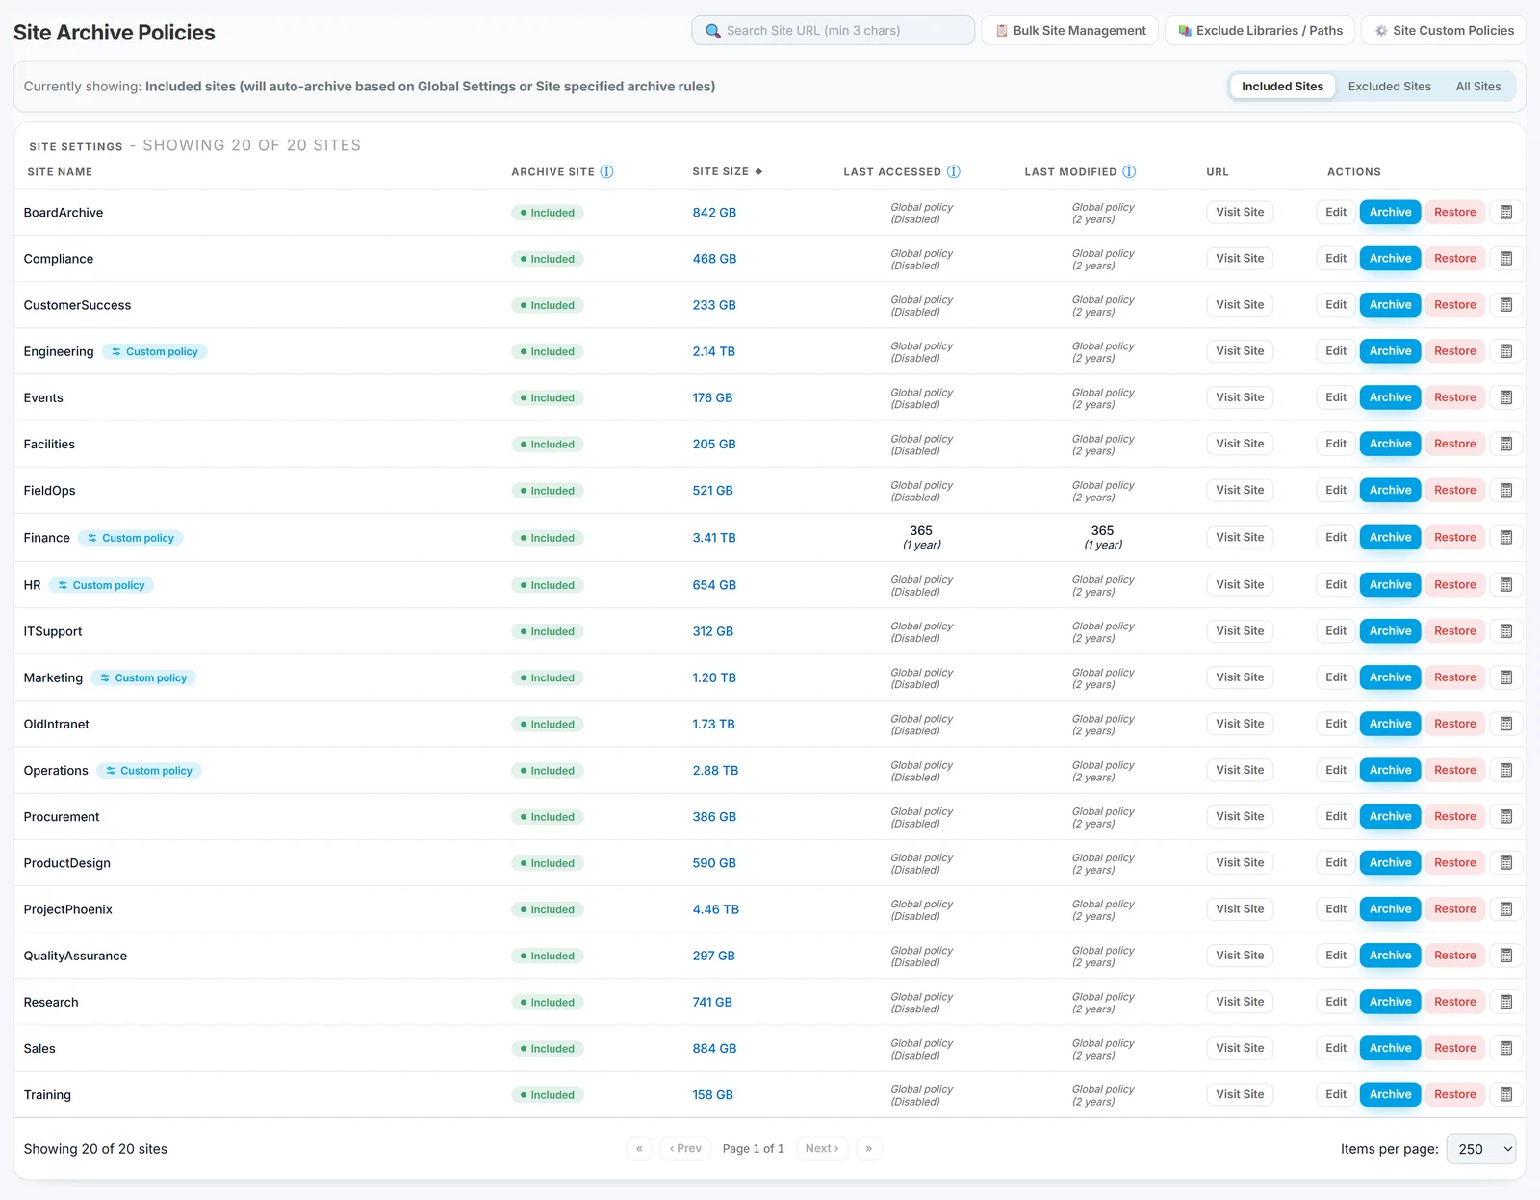Open details icon for ProductDesign row
Image resolution: width=1540 pixels, height=1200 pixels.
click(x=1506, y=862)
